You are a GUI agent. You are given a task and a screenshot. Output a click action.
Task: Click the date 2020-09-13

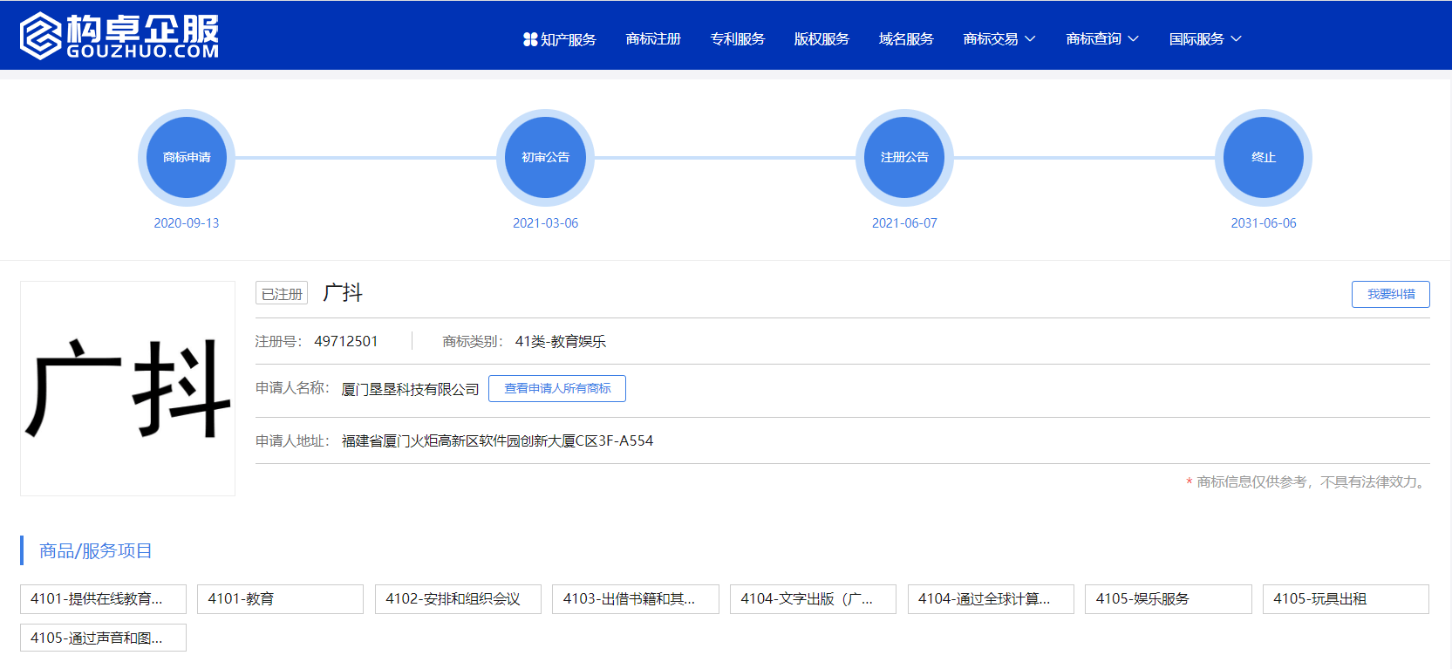[187, 223]
